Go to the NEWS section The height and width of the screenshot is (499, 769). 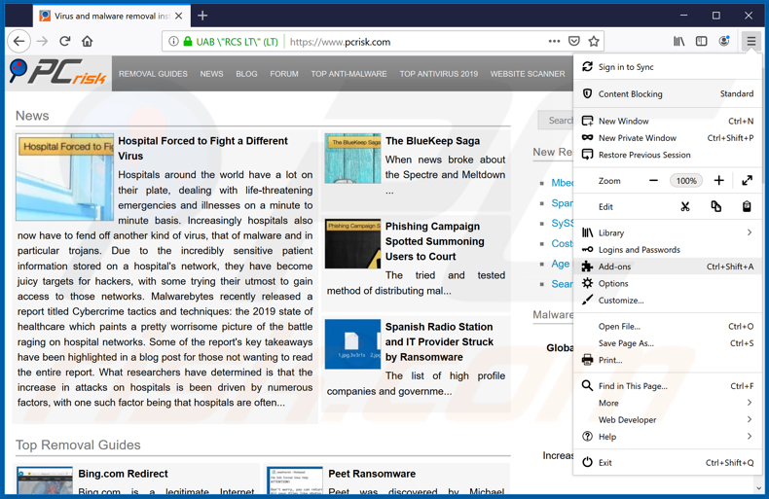click(x=211, y=74)
